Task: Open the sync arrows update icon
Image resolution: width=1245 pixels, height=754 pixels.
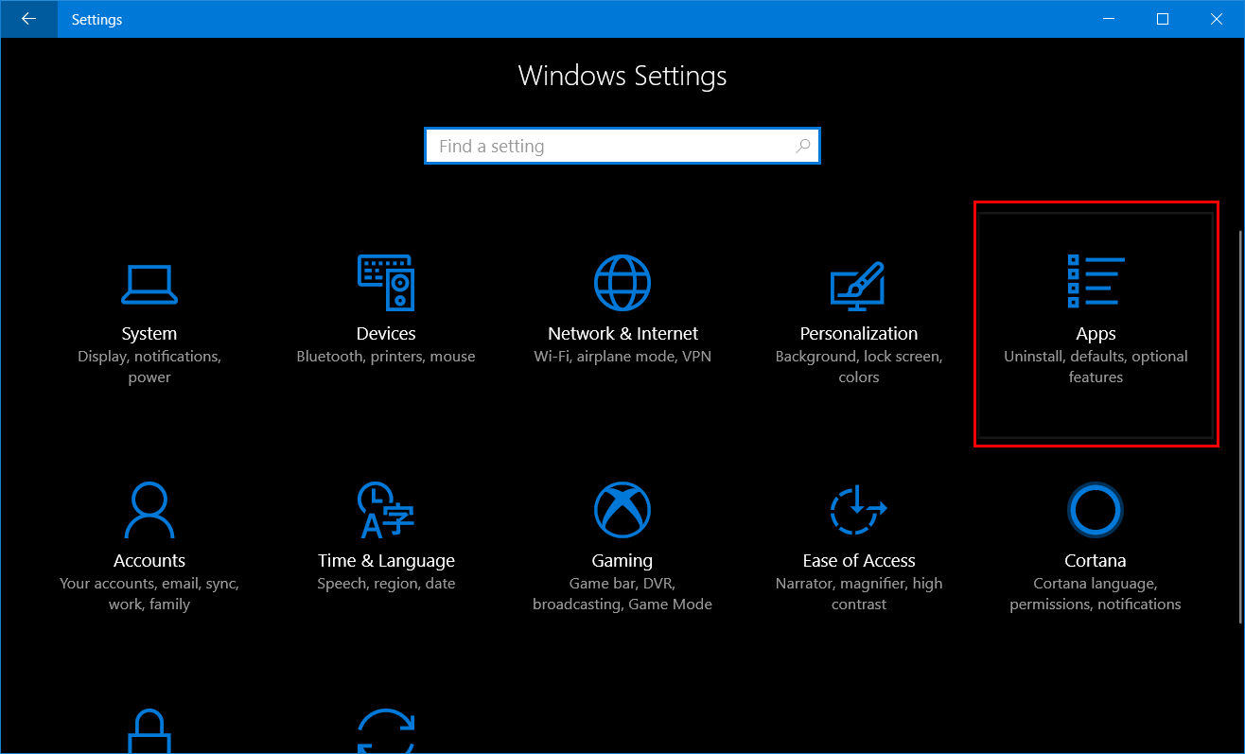Action: (x=386, y=732)
